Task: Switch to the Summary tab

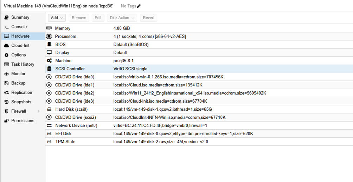Action: 20,18
